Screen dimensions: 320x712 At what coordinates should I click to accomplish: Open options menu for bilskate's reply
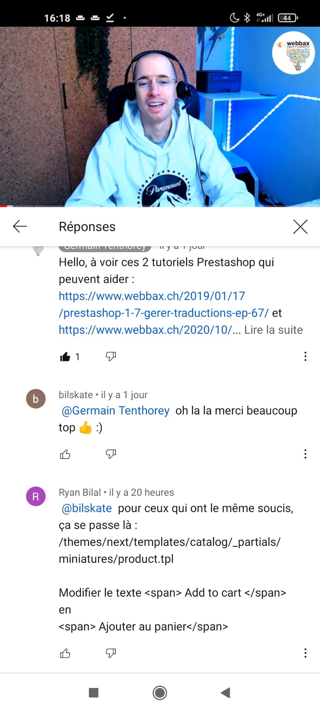pyautogui.click(x=305, y=454)
